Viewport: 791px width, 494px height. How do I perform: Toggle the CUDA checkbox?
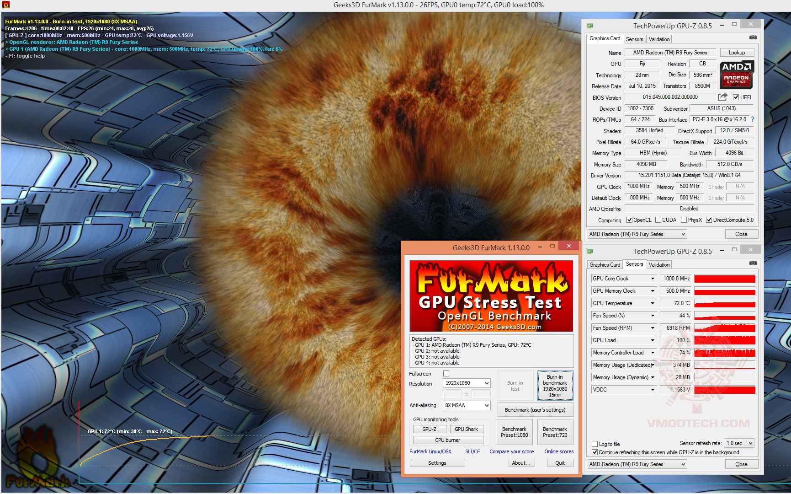tap(658, 220)
